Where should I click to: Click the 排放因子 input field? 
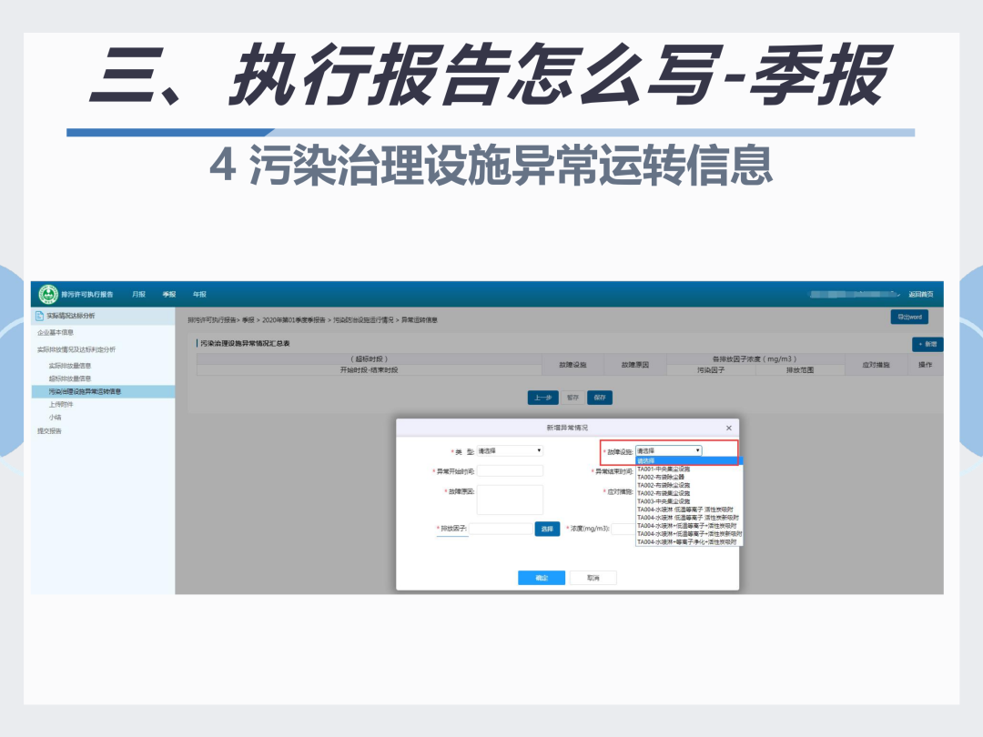tap(501, 529)
